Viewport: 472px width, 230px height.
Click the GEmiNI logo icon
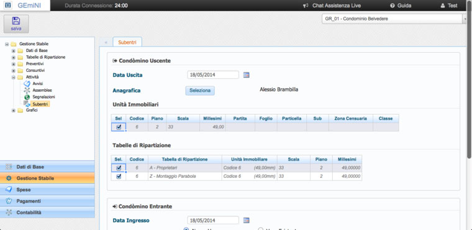pyautogui.click(x=9, y=6)
